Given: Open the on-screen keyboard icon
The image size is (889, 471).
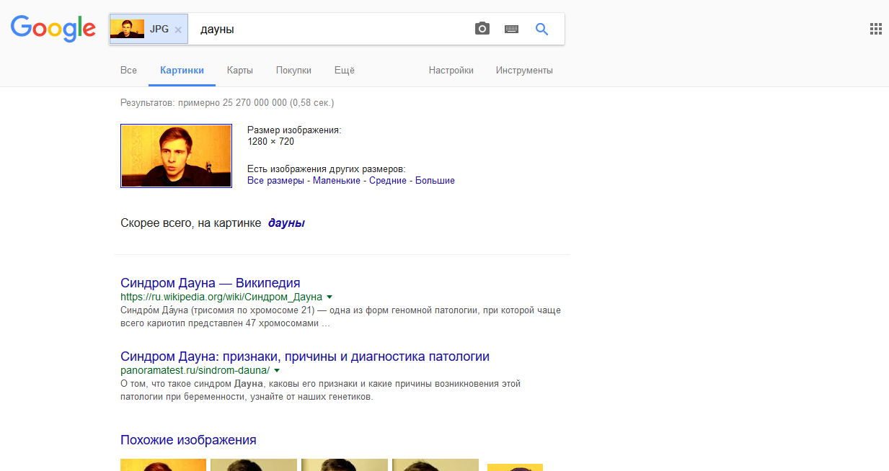Looking at the screenshot, I should pos(512,29).
